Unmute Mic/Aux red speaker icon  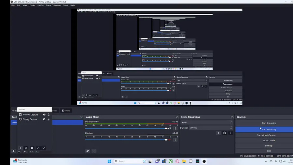170,140
